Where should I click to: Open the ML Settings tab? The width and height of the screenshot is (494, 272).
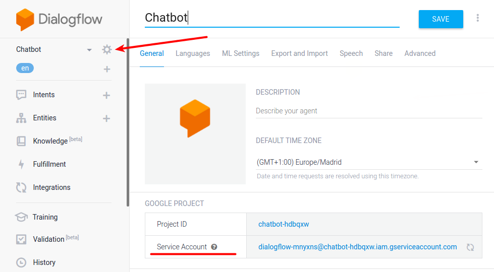[x=241, y=53]
